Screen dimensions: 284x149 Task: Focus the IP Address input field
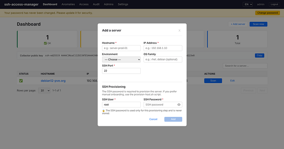coord(163,48)
